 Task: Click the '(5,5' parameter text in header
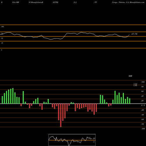tap(75, 2)
